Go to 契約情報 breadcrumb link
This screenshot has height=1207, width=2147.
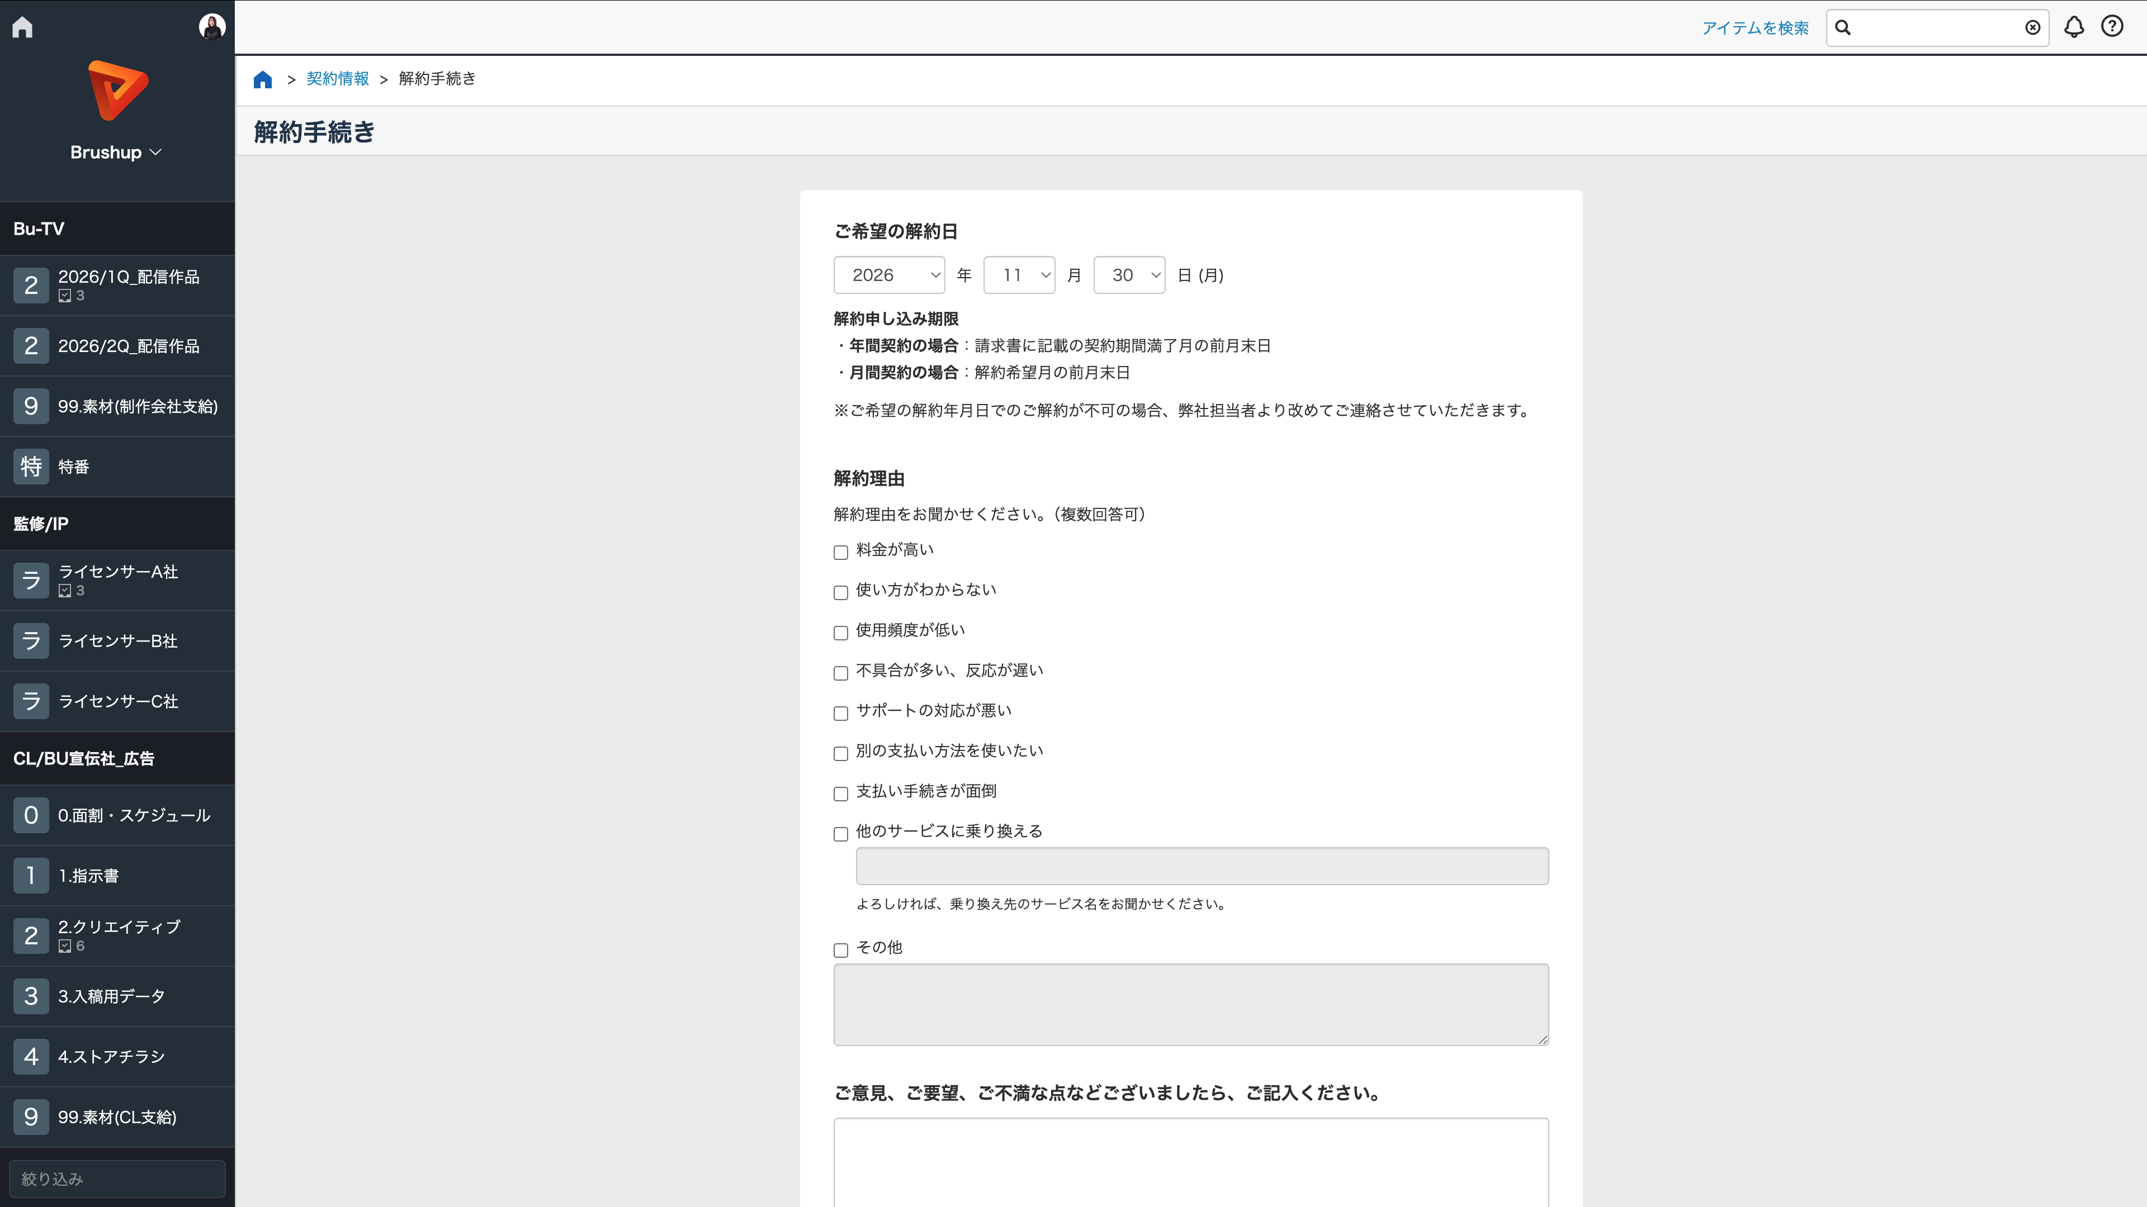pos(338,78)
